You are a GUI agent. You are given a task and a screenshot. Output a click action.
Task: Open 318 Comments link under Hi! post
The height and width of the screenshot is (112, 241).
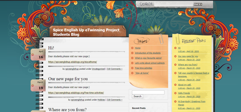pos(114,69)
